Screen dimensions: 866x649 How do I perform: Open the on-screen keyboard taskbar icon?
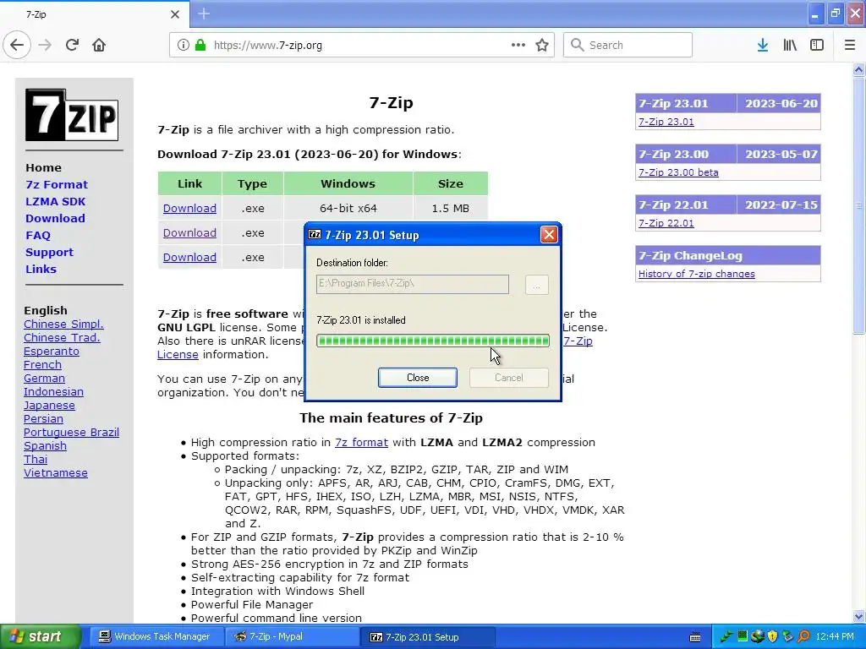click(695, 637)
